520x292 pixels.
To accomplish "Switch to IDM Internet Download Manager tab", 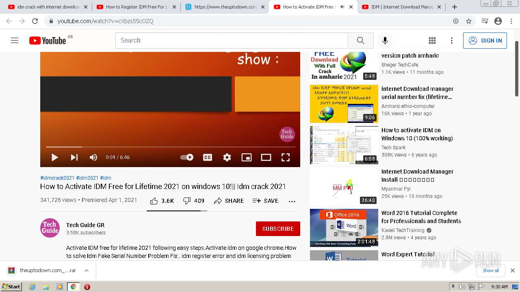I will pos(401,7).
